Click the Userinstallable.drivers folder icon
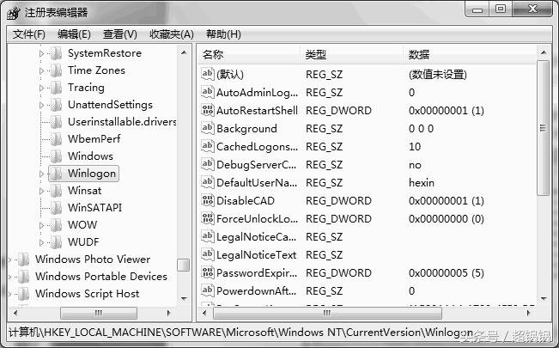559x348 pixels. pos(57,122)
